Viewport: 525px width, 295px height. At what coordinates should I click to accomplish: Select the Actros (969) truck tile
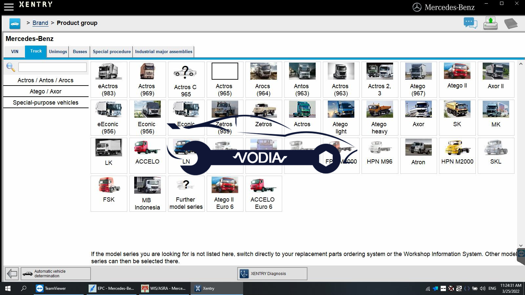(x=148, y=80)
